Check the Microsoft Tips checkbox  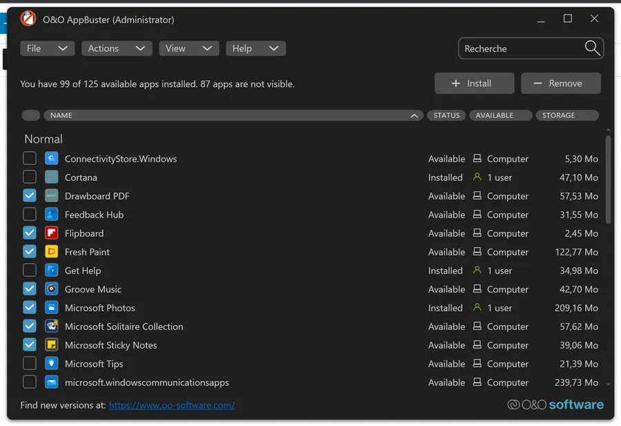(x=30, y=363)
